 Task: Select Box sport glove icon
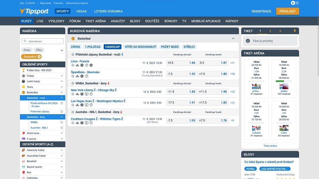tap(24, 172)
